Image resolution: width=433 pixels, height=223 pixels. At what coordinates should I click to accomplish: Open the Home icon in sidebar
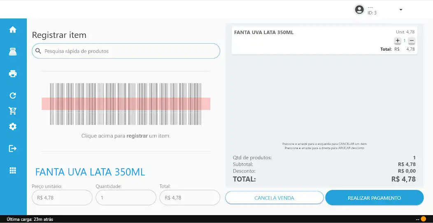pos(13,30)
